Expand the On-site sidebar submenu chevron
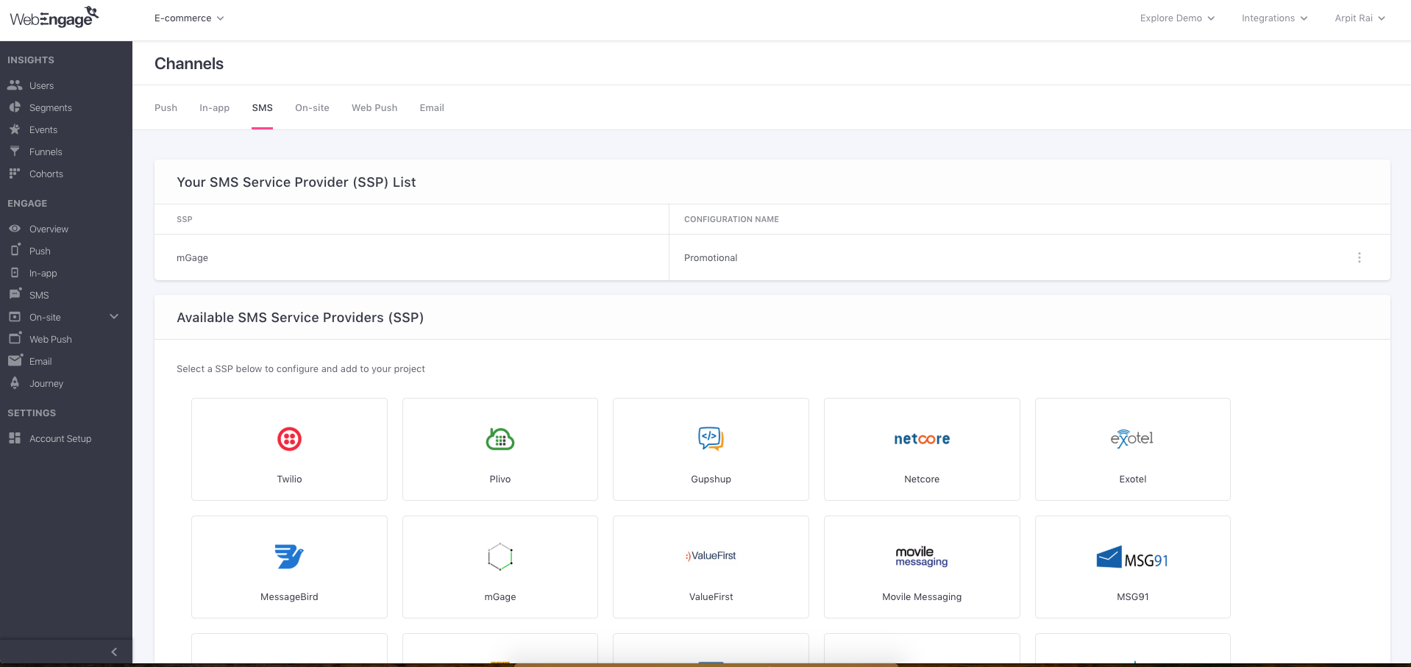 pos(114,317)
